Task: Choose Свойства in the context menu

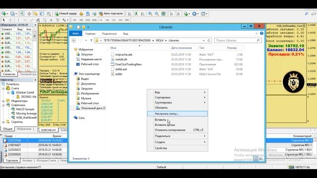Action: [x=177, y=148]
